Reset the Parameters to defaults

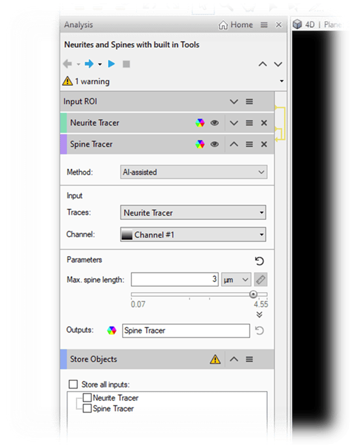pos(259,261)
